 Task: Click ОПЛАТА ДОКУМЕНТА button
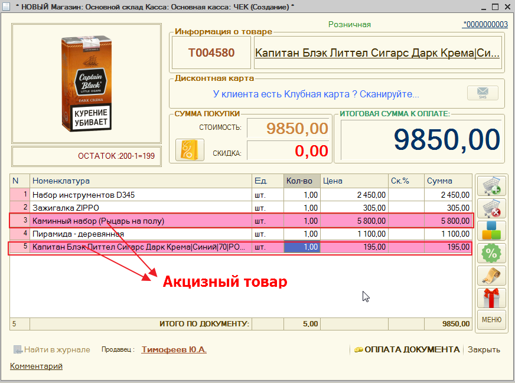point(407,350)
